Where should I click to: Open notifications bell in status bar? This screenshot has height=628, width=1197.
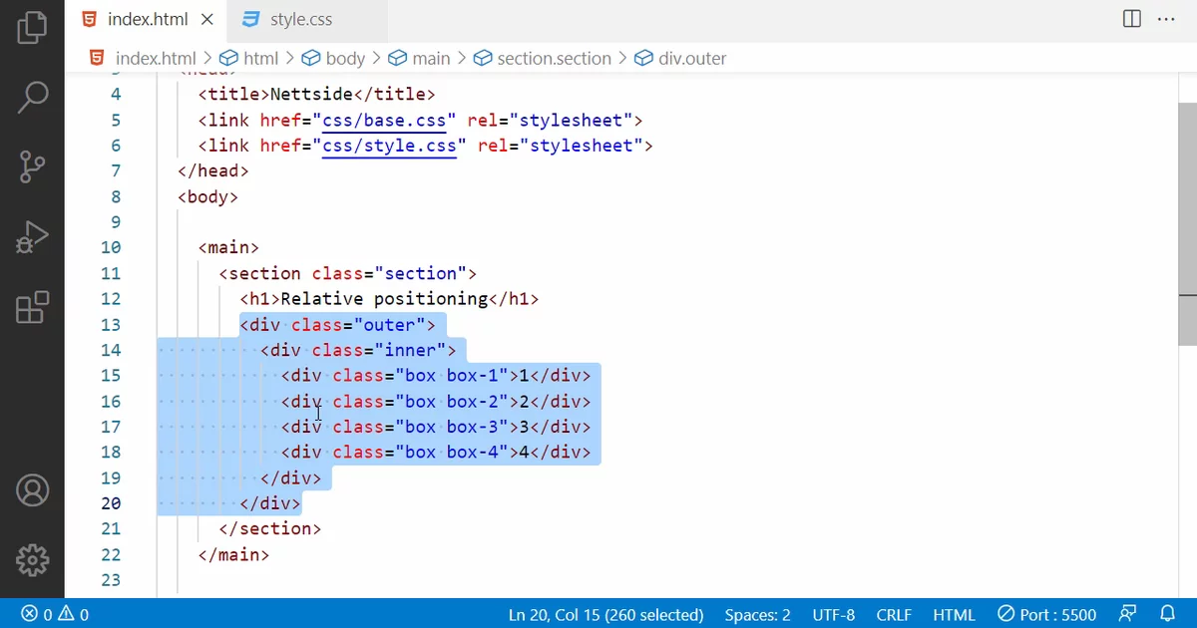pyautogui.click(x=1168, y=614)
